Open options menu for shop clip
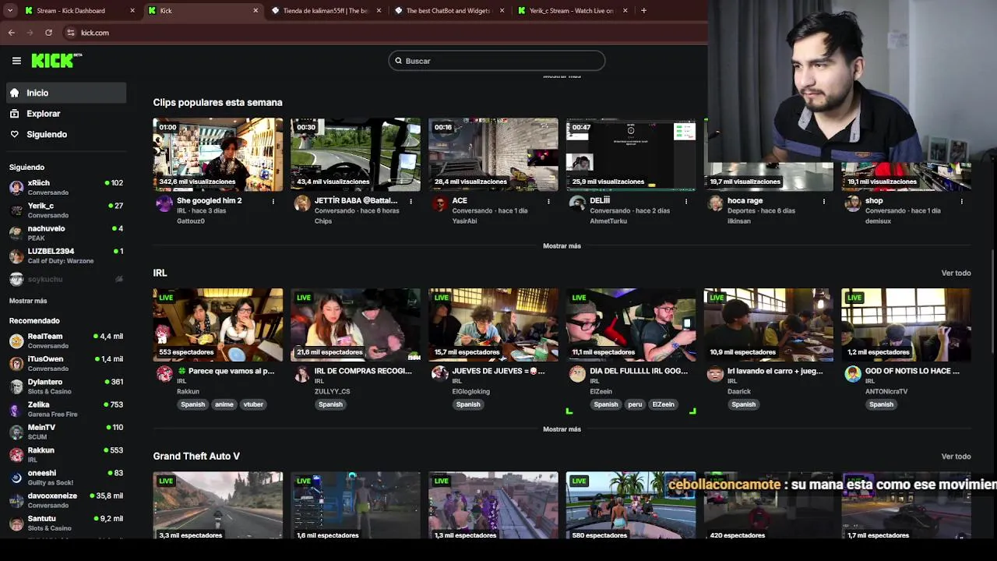 (962, 201)
